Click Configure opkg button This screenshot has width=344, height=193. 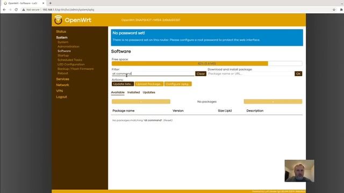pos(178,84)
